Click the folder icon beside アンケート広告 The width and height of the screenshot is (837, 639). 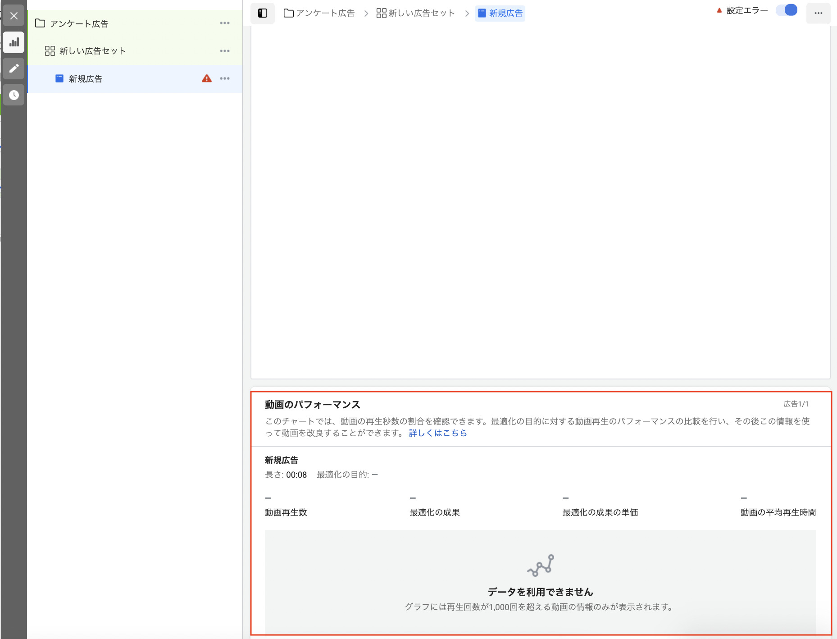click(40, 23)
